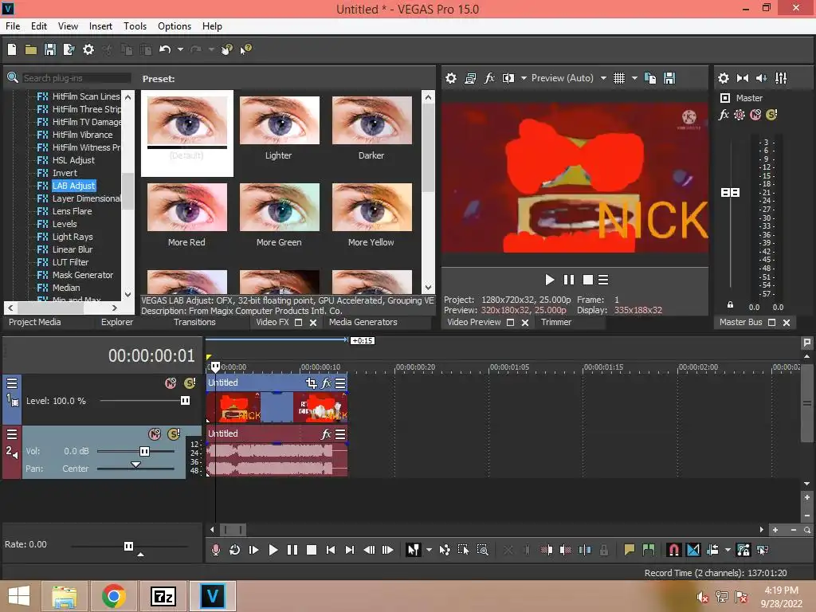
Task: Mute video track 1
Action: click(171, 383)
